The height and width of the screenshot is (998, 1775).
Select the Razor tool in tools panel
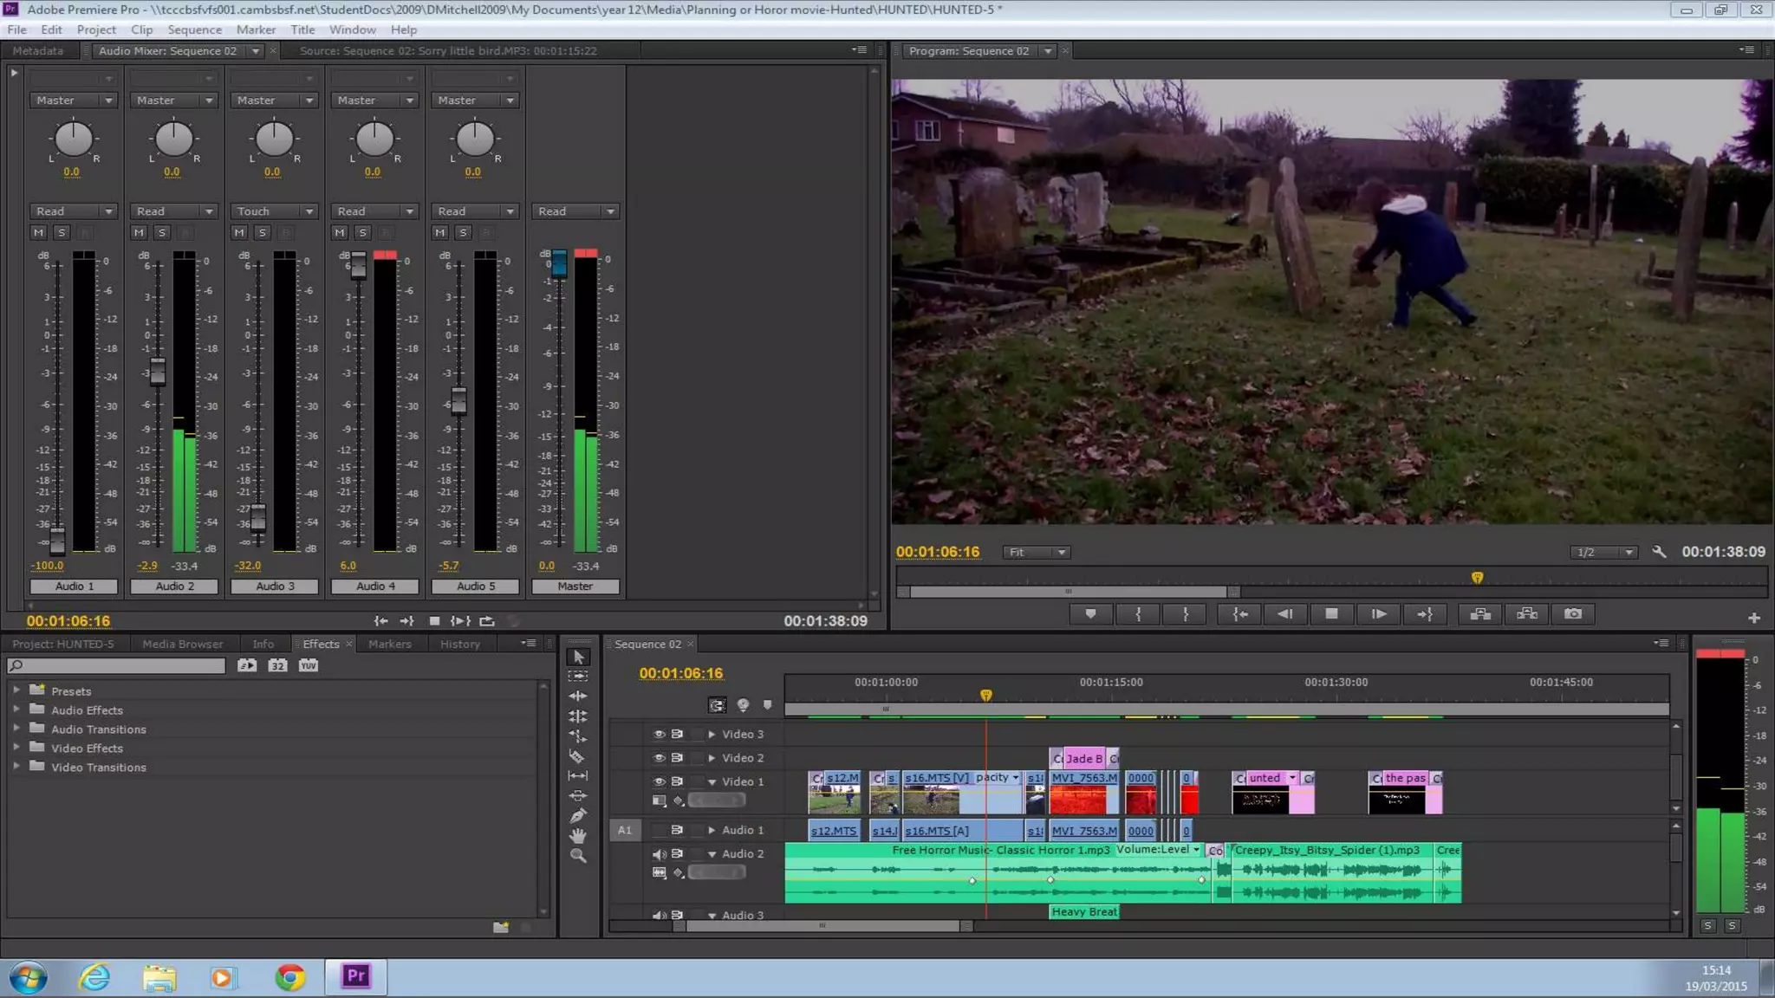click(x=577, y=756)
